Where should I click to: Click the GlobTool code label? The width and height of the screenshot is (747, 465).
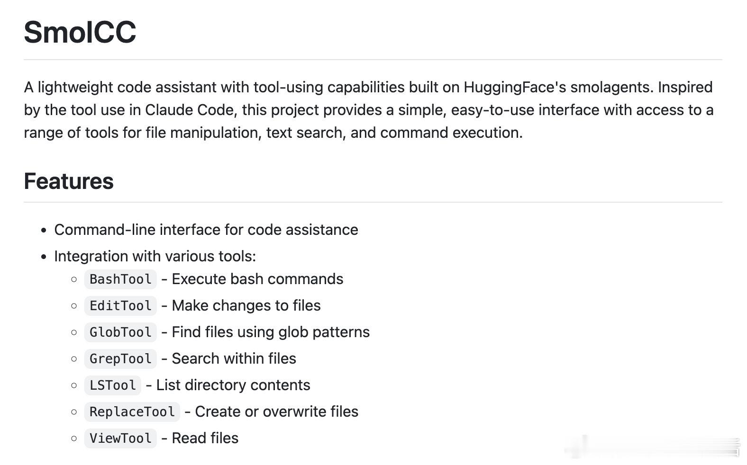[120, 332]
